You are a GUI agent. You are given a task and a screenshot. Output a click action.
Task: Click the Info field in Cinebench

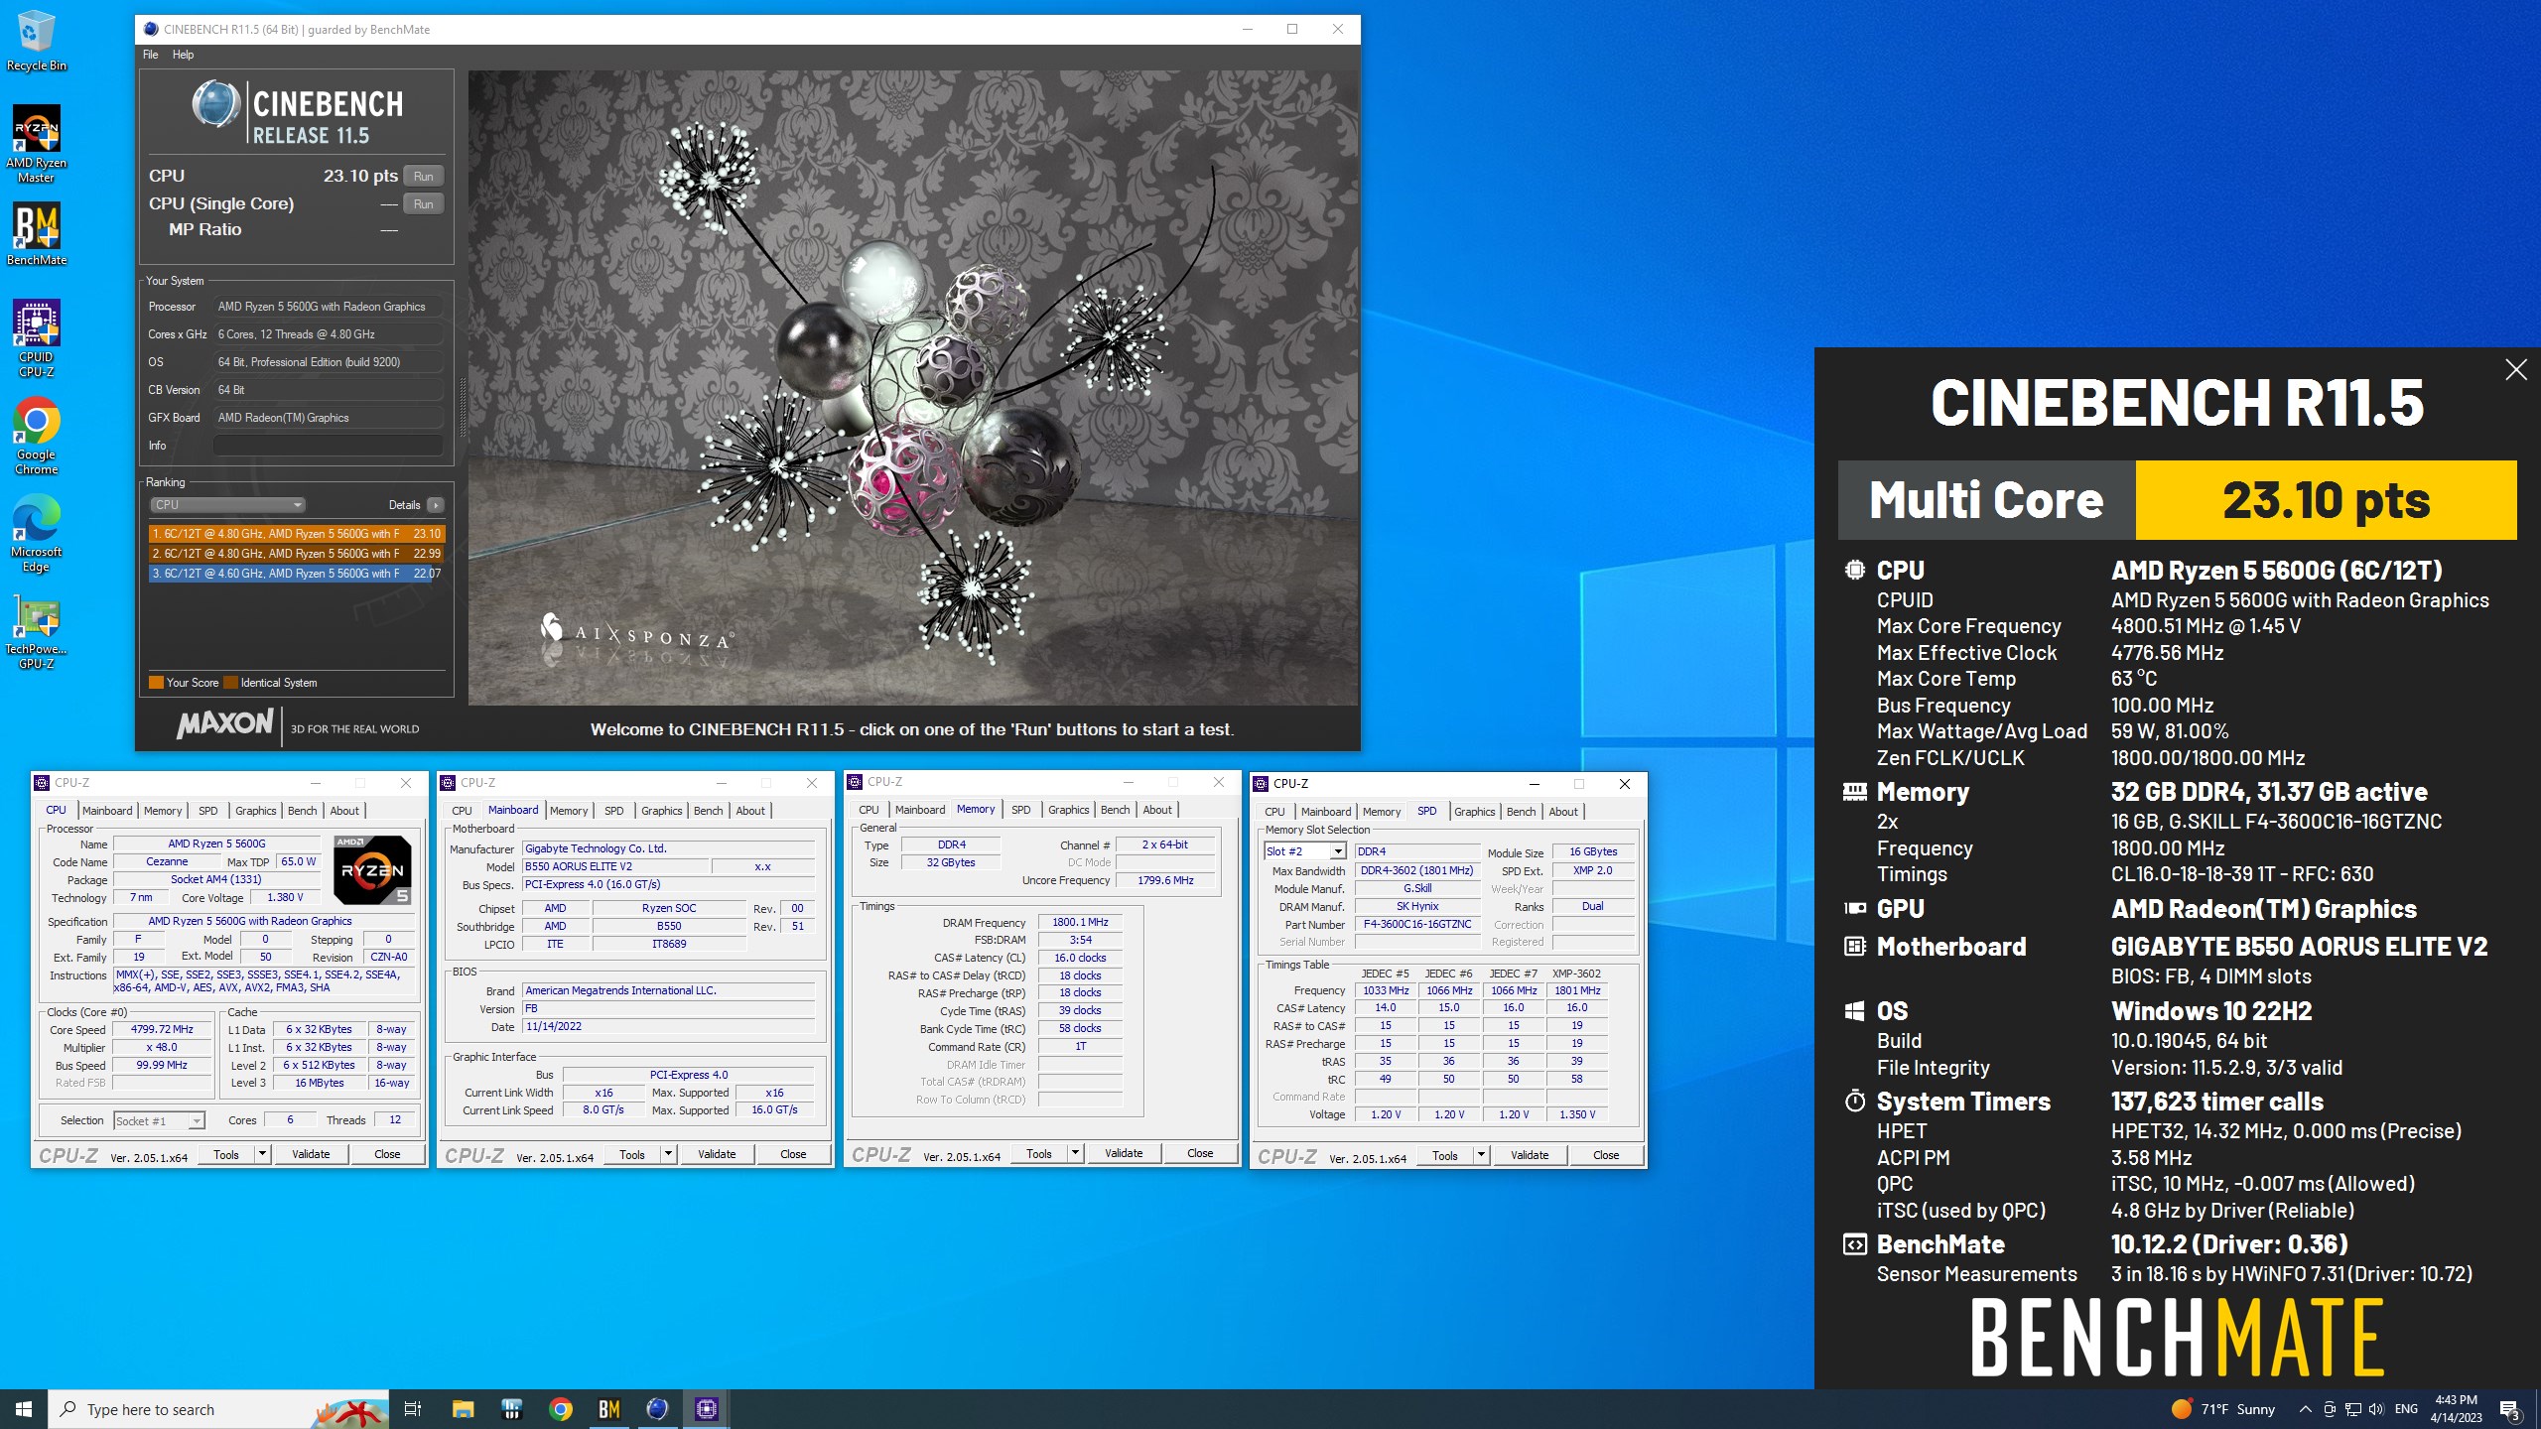pos(328,446)
